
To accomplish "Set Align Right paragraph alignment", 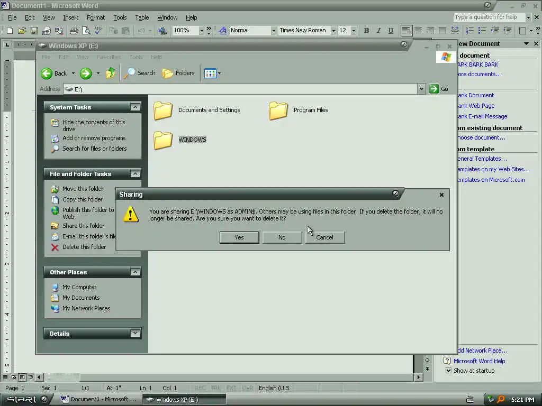I will coord(430,30).
